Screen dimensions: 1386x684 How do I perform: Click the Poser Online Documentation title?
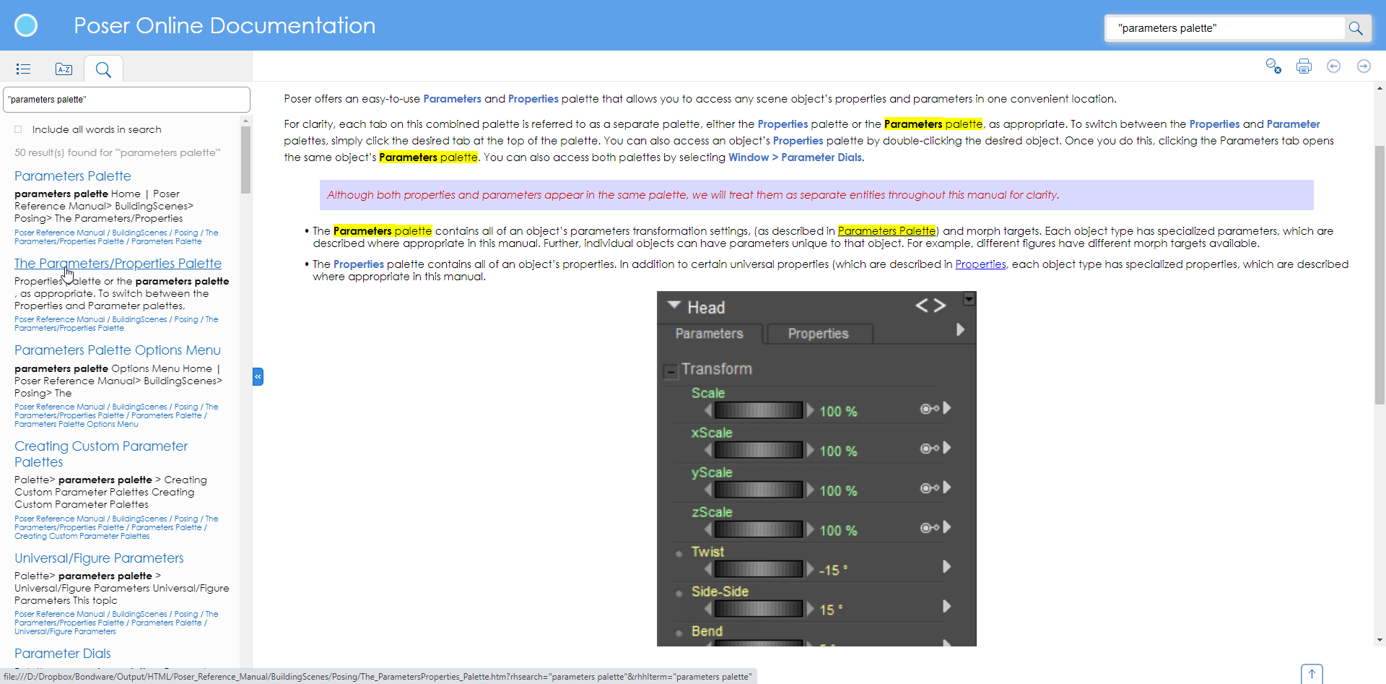point(225,25)
